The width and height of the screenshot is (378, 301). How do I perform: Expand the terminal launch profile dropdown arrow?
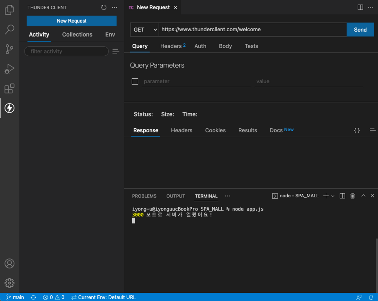(333, 196)
